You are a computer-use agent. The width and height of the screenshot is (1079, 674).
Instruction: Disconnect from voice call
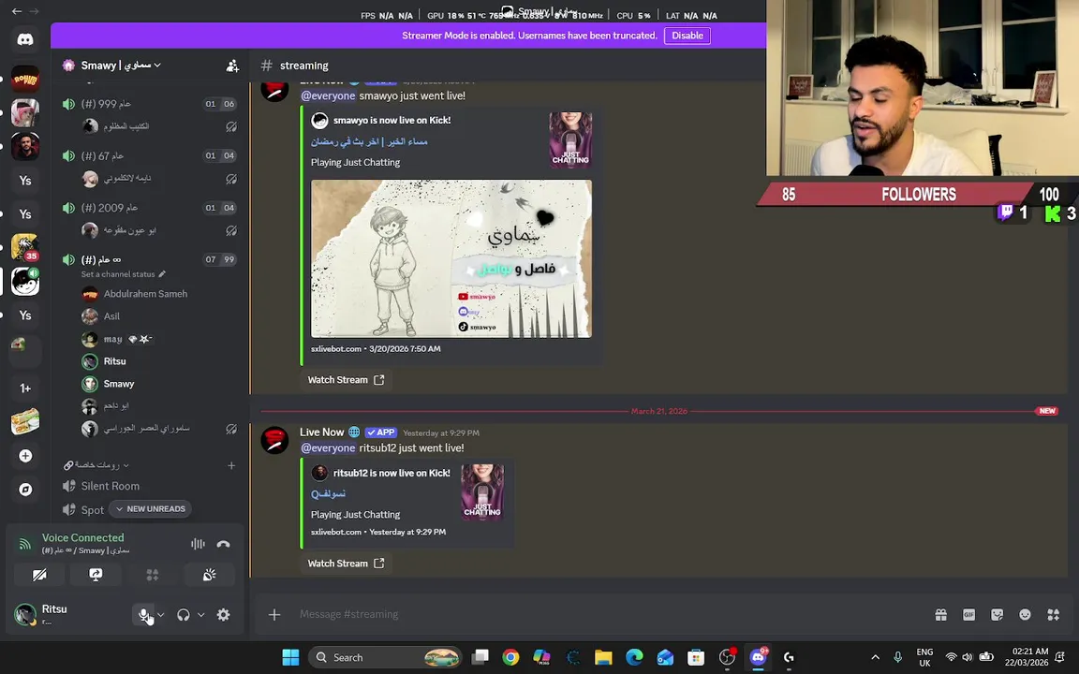tap(223, 544)
